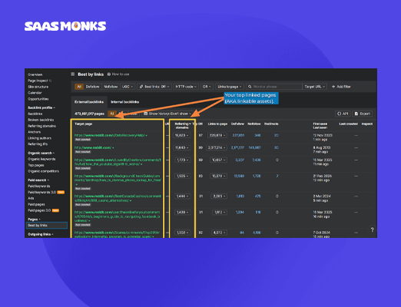Viewport: 401px width, 307px height.
Task: Click the API button
Action: [343, 114]
